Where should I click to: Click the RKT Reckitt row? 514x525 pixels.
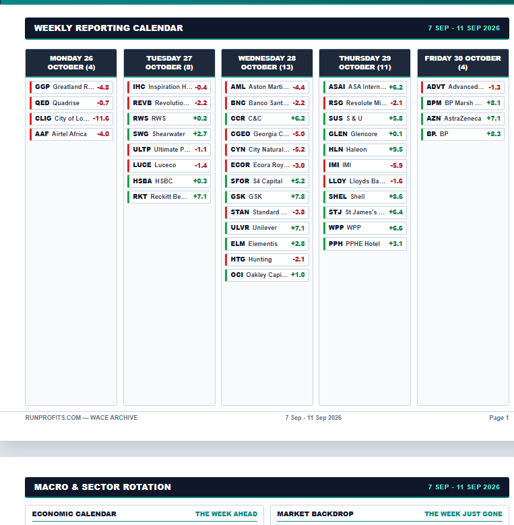(x=169, y=197)
